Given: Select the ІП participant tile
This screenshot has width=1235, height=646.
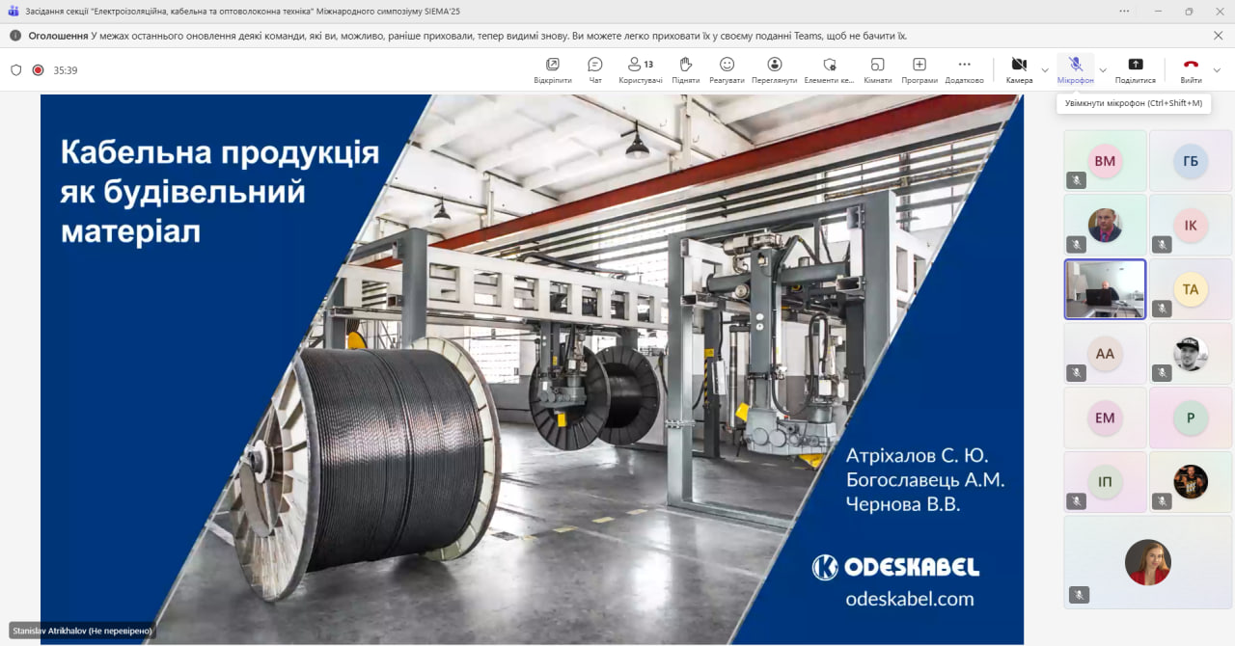Looking at the screenshot, I should click(x=1105, y=481).
